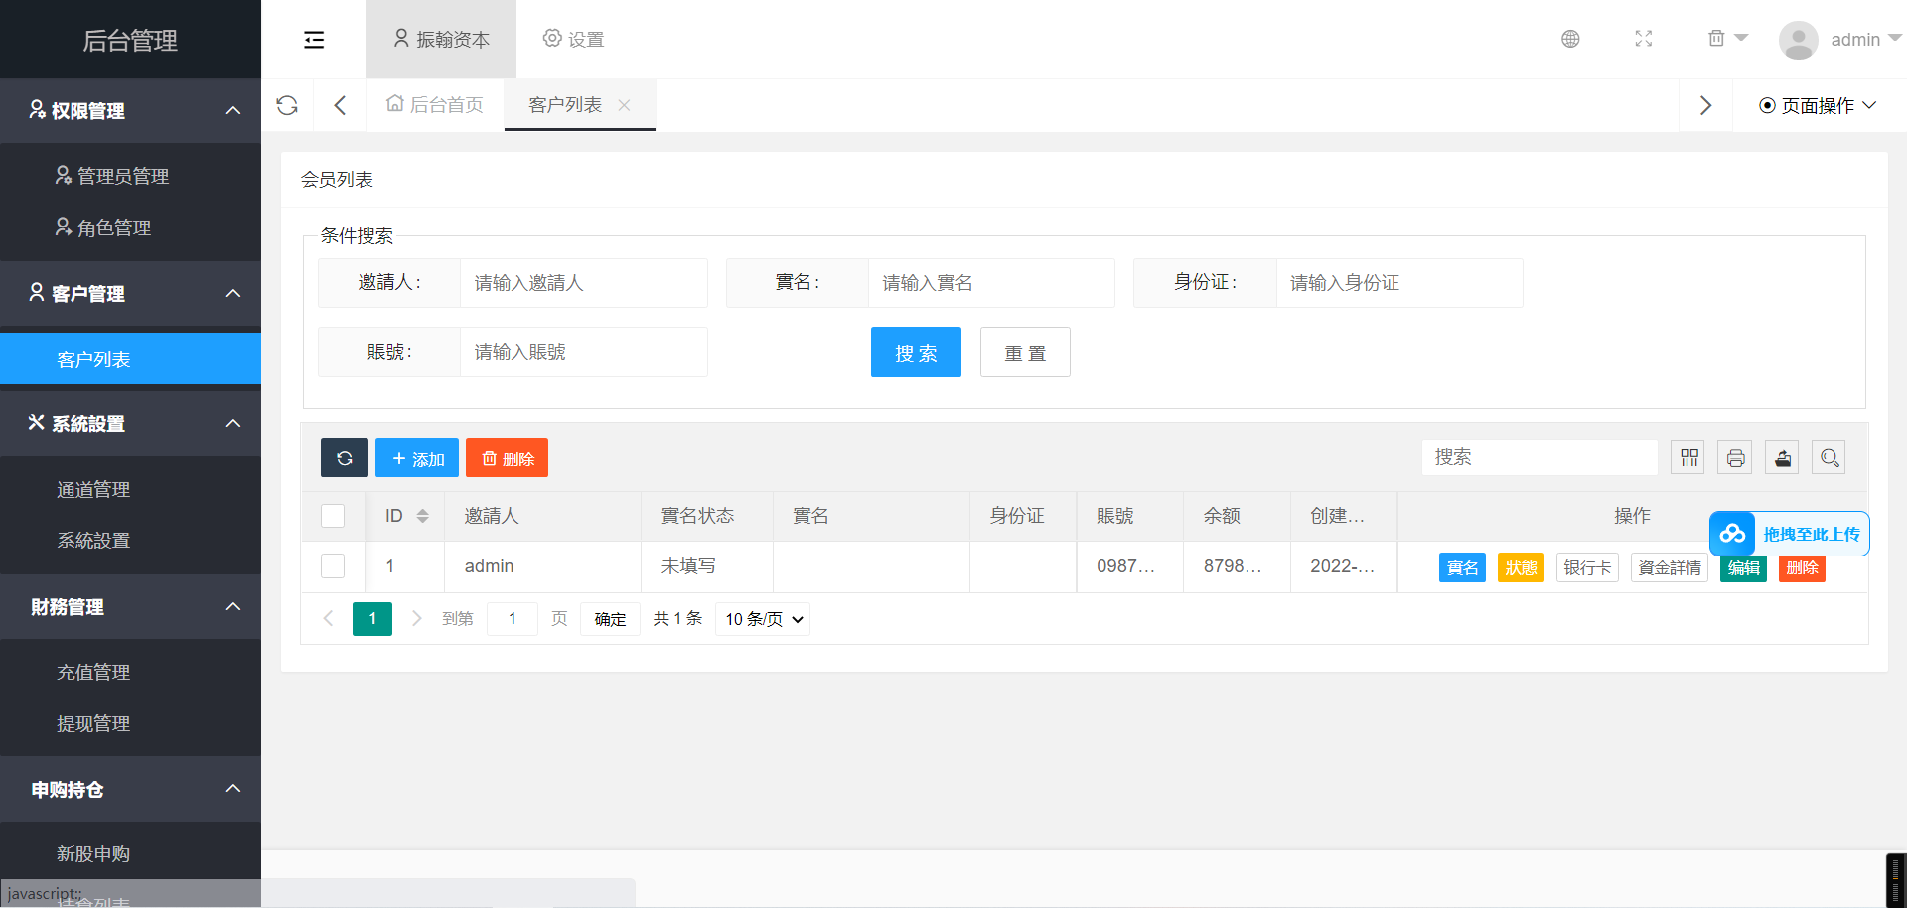Click the 搜索 search button
Screen dimensions: 1907x908
[916, 352]
